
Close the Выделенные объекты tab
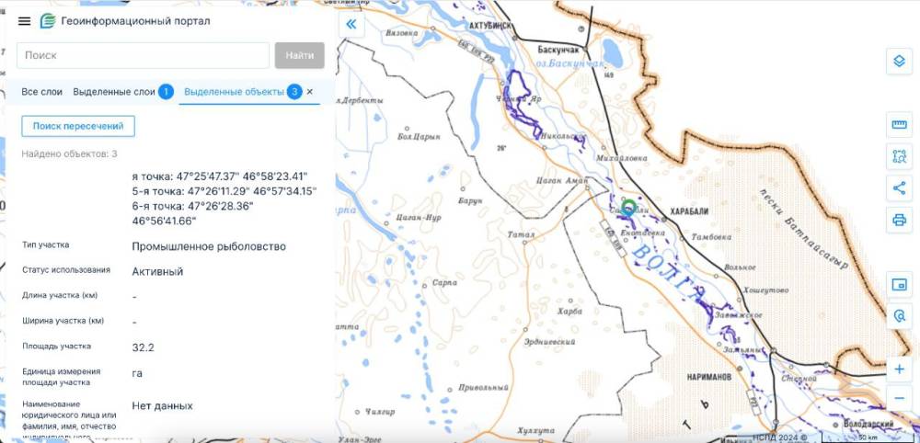pyautogui.click(x=310, y=92)
